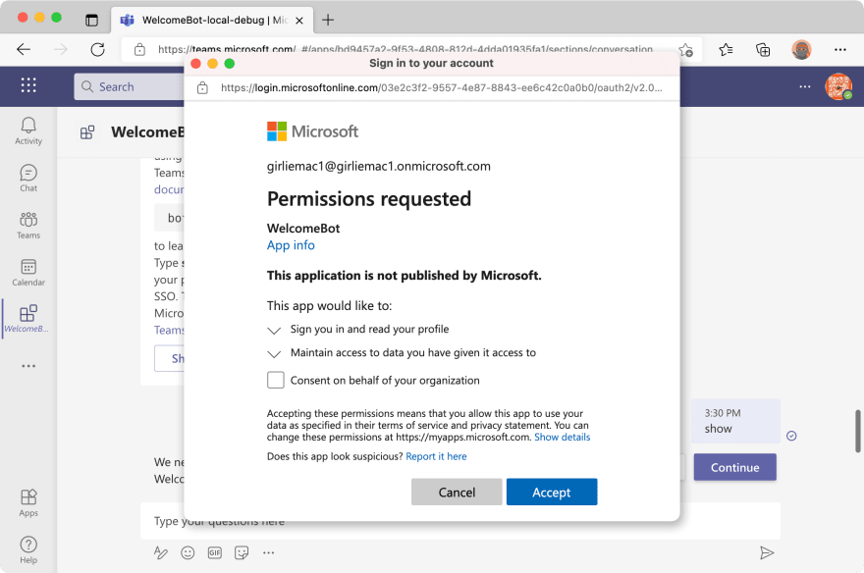Open a new browser tab

[x=328, y=21]
